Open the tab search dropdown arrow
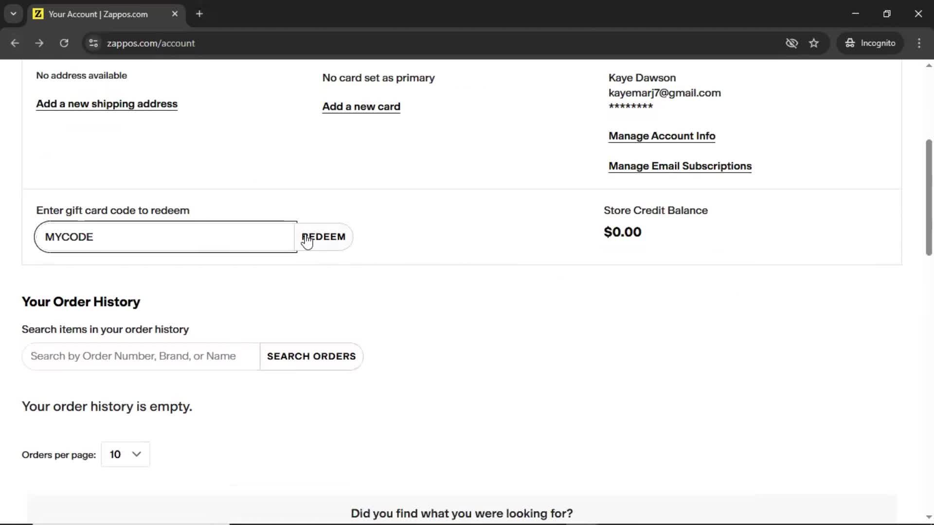 [14, 14]
